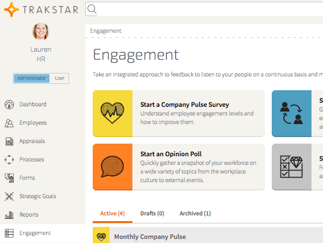Viewport: 323px width, 243px height.
Task: Click the Forms sidebar icon
Action: [x=9, y=178]
